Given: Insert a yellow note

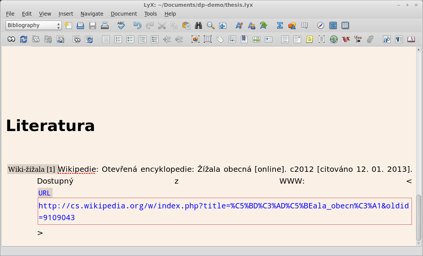Looking at the screenshot, I should pyautogui.click(x=309, y=39).
